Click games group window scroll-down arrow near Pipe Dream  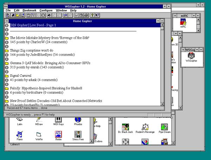click(x=173, y=143)
